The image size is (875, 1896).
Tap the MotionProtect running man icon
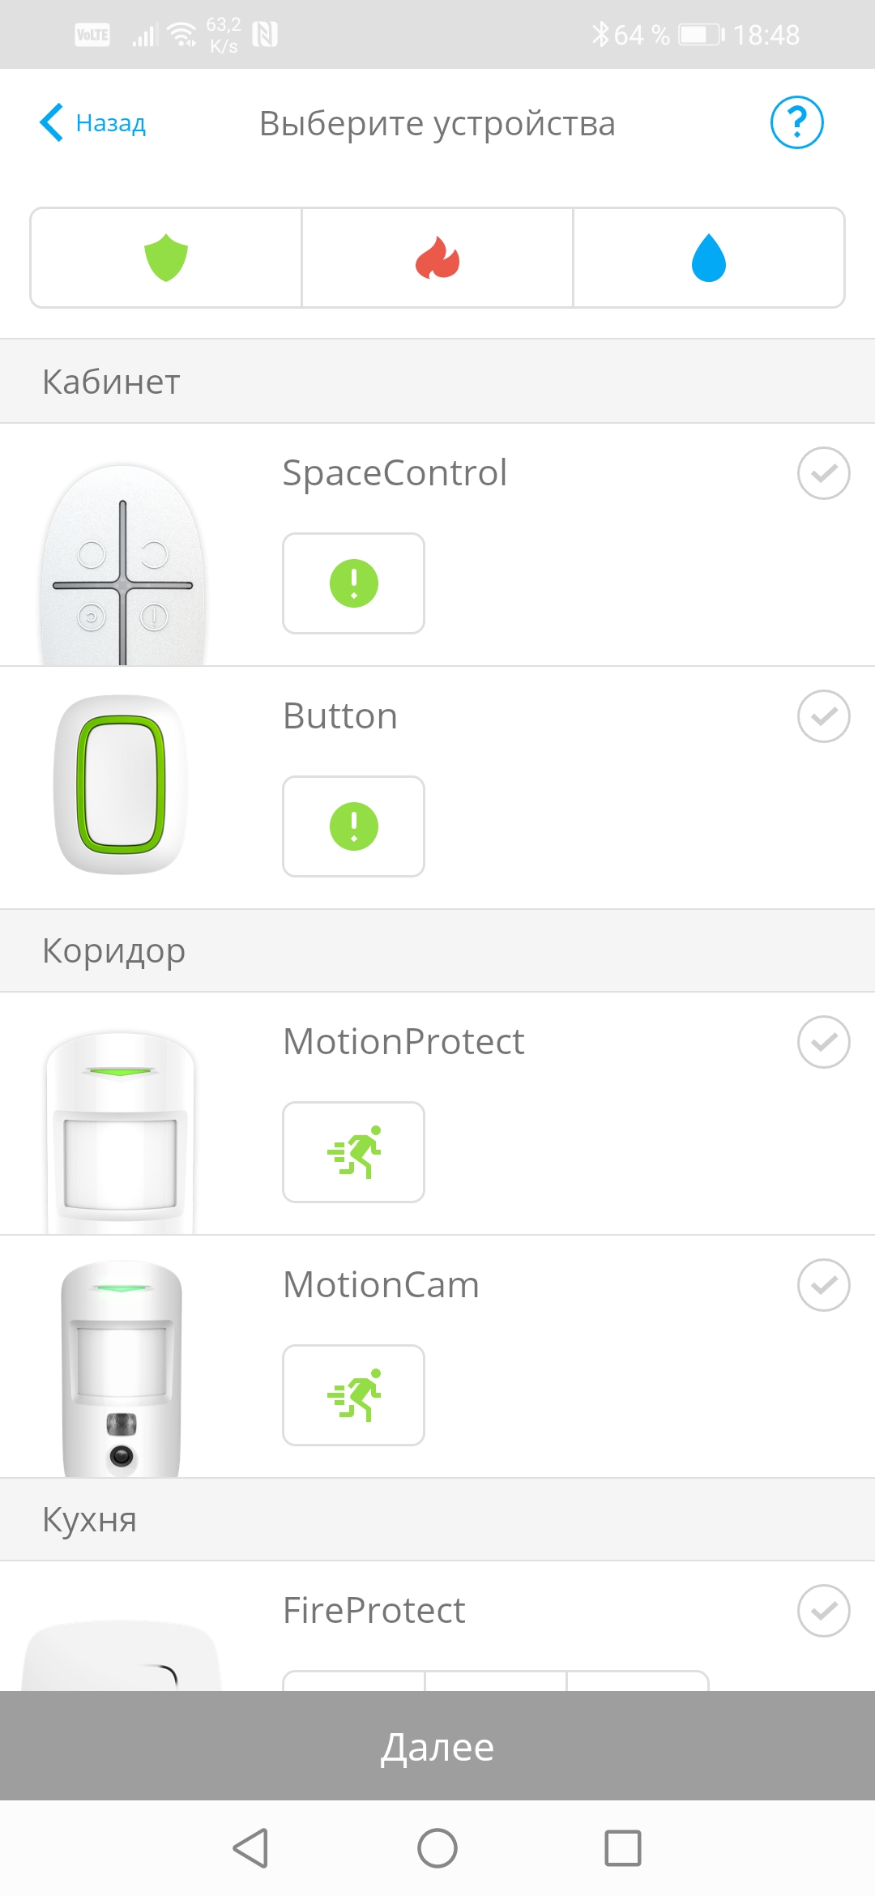click(353, 1152)
